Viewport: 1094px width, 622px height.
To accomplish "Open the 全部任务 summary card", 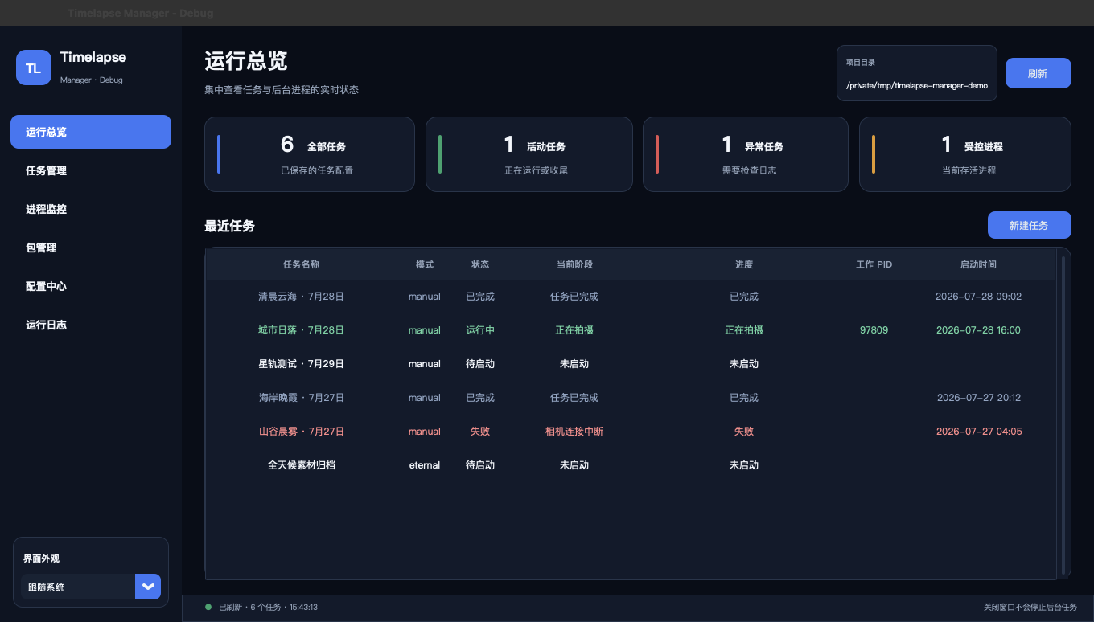I will pos(310,154).
